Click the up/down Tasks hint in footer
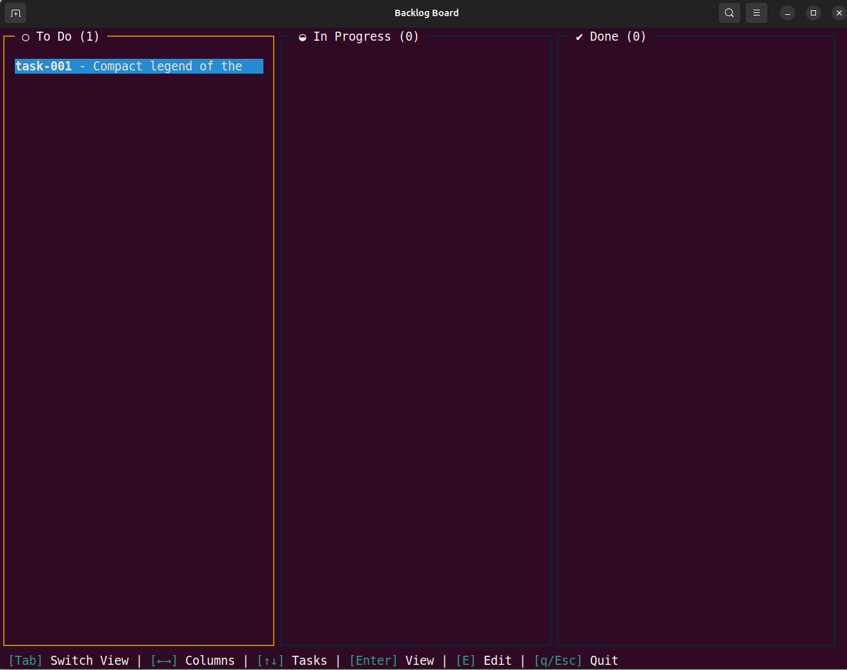Viewport: 847px width, 670px height. [292, 660]
